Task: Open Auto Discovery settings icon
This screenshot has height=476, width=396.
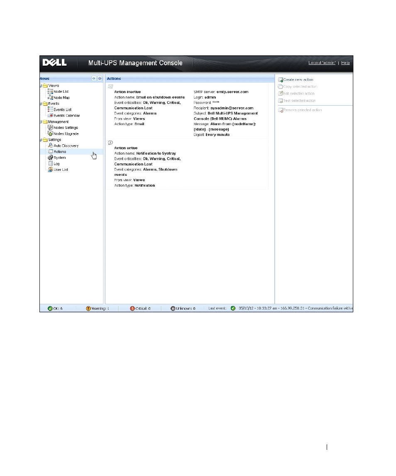Action: (x=50, y=146)
